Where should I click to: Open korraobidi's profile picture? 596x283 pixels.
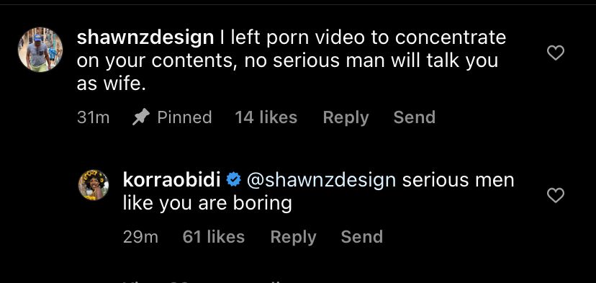coord(94,185)
